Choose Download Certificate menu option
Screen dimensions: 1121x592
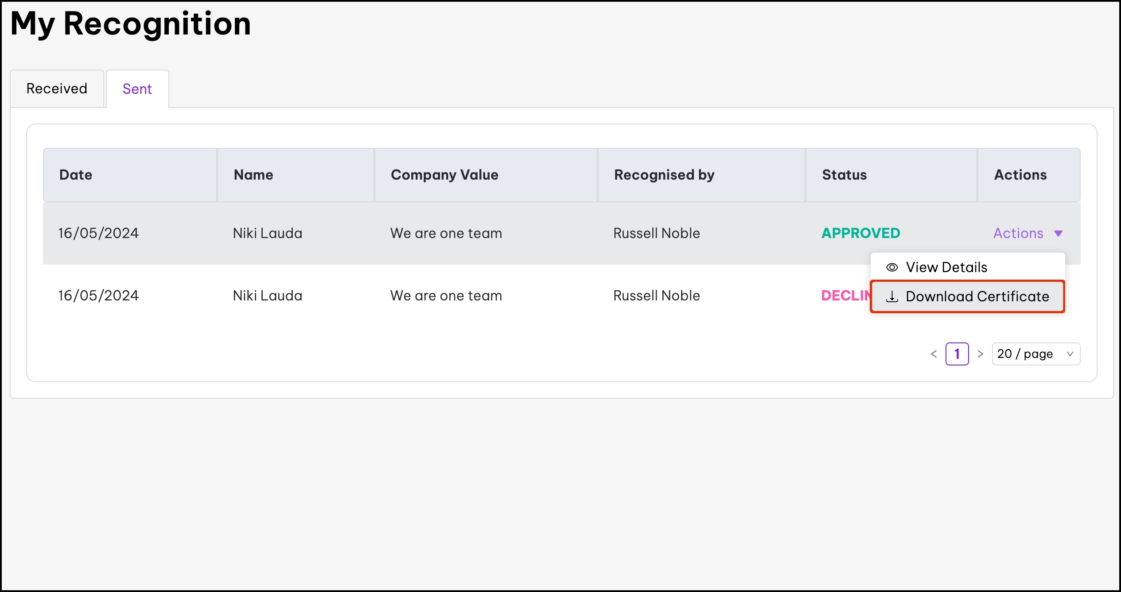(977, 296)
